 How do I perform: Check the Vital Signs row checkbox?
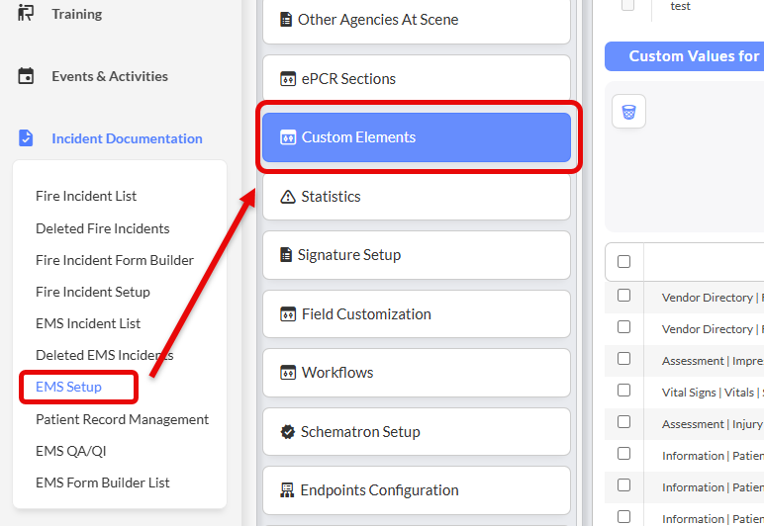point(623,391)
